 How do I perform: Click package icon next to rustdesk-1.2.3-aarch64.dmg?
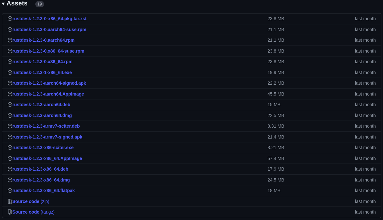pos(10,115)
